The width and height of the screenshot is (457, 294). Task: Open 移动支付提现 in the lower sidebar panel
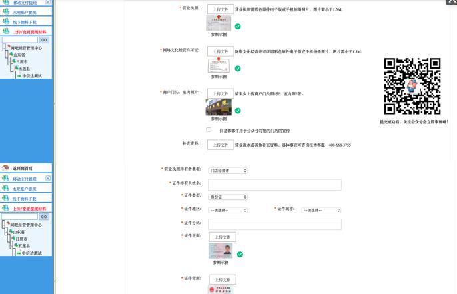[26, 178]
